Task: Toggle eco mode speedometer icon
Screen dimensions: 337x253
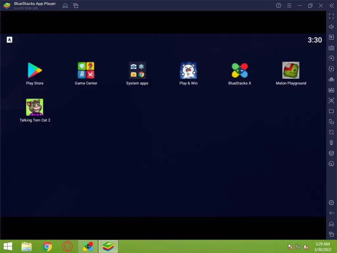Action: [331, 164]
